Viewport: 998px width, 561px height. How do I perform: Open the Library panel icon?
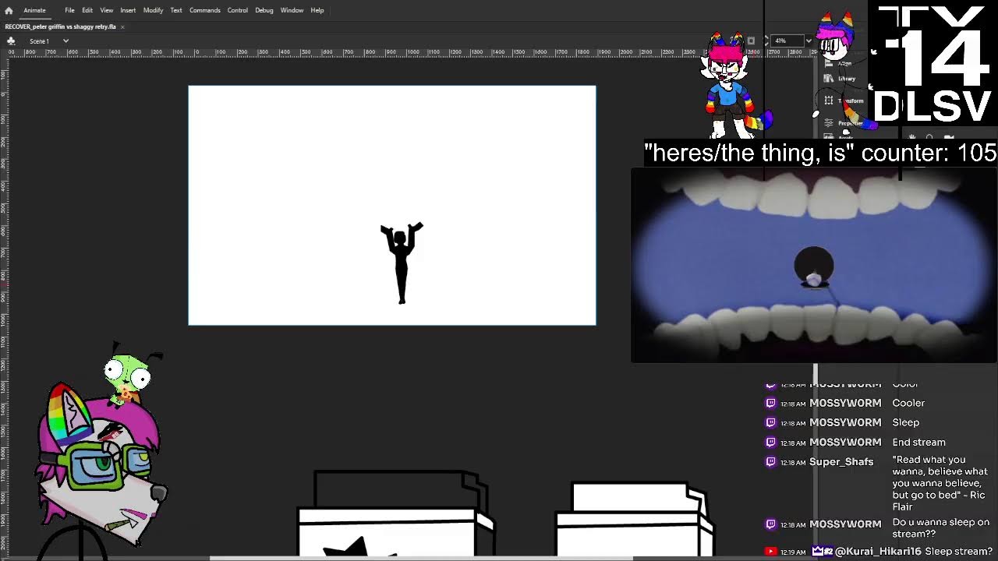[x=829, y=78]
